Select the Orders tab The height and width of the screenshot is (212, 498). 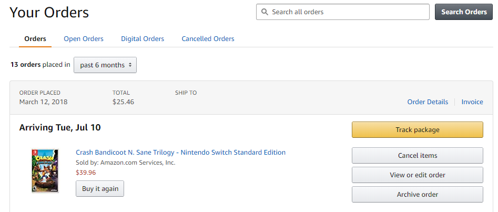(35, 39)
